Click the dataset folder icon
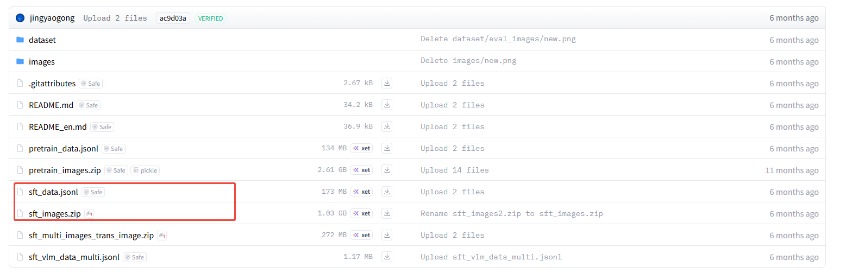The image size is (846, 273). click(x=20, y=40)
